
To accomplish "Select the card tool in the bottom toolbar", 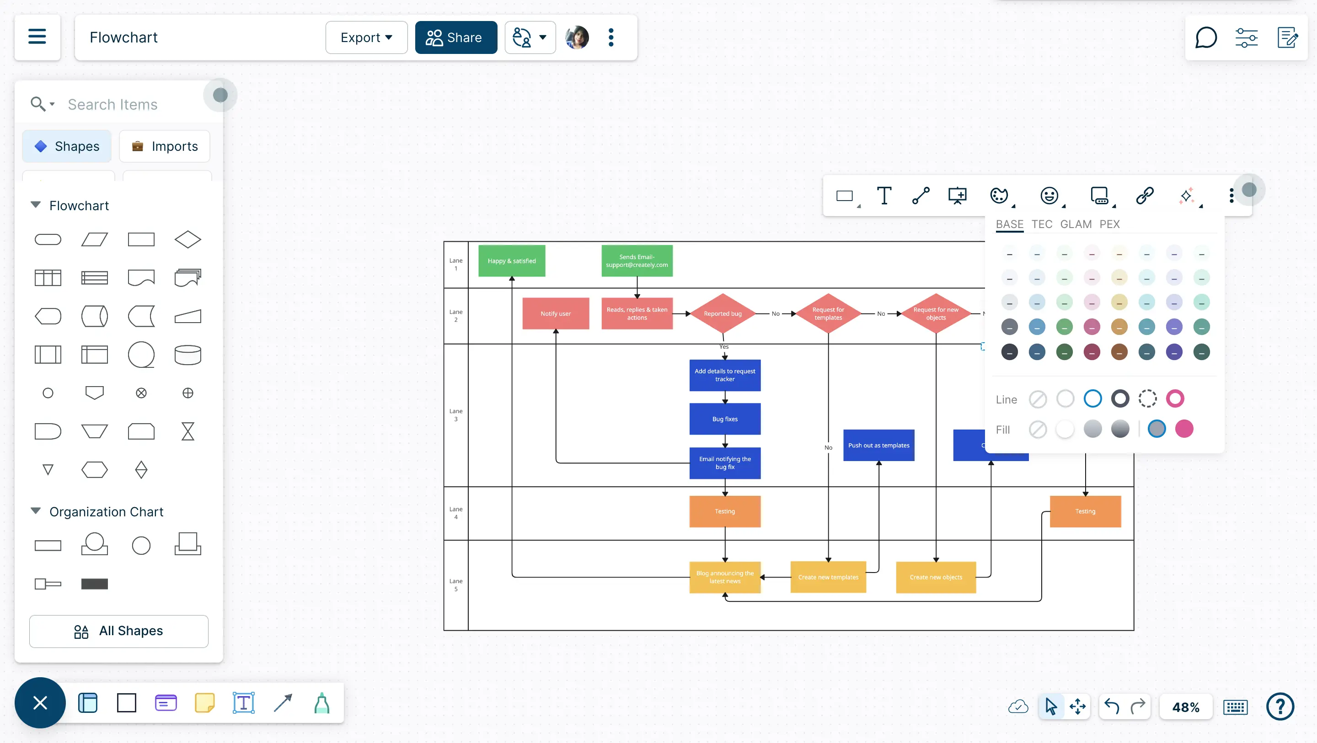I will pos(166,703).
